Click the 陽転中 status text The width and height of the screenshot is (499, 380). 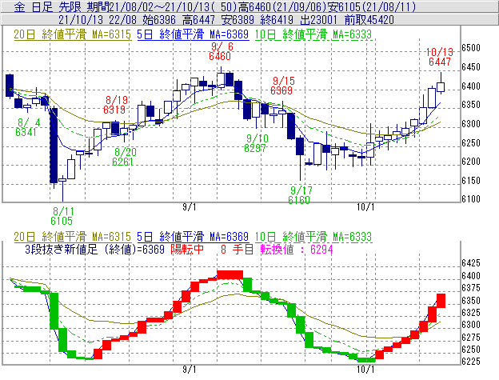pyautogui.click(x=187, y=249)
